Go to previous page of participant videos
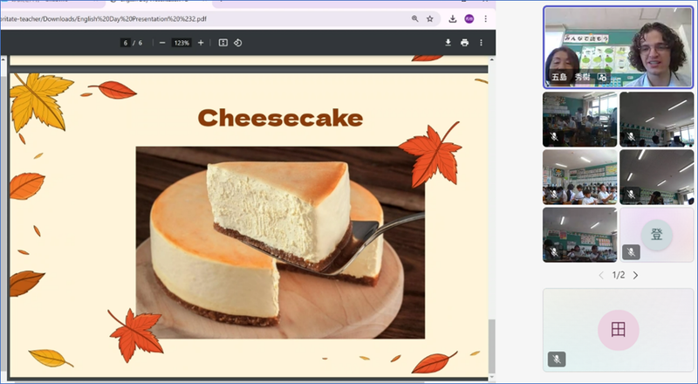This screenshot has height=384, width=698. point(600,275)
